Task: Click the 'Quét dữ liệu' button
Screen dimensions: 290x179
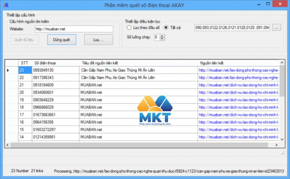Action: pyautogui.click(x=24, y=40)
